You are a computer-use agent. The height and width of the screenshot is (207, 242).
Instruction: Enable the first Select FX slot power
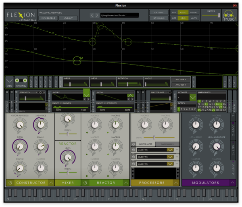134,150
